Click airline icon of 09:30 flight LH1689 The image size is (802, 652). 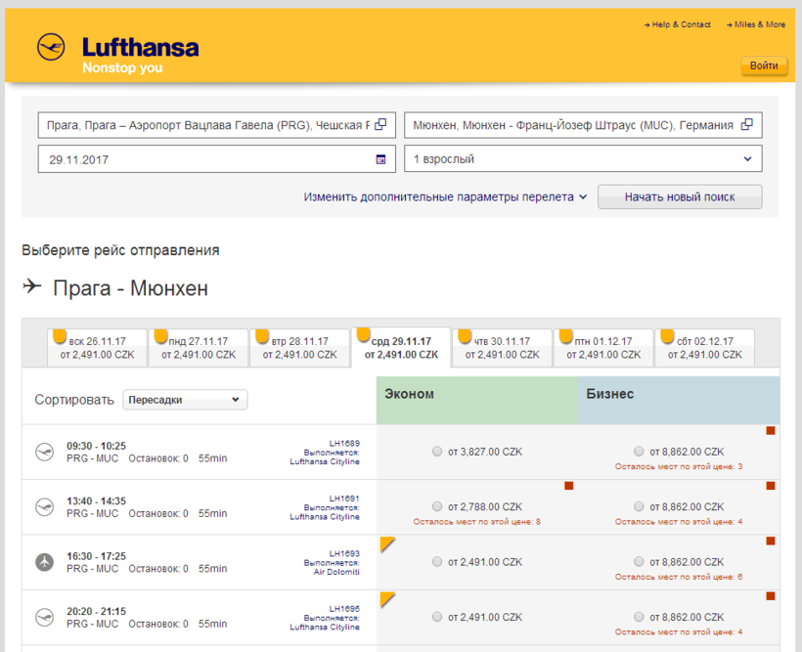(44, 452)
